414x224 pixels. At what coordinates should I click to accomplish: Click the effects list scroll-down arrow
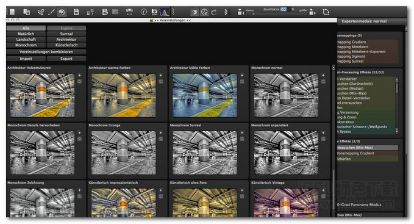click(x=396, y=131)
